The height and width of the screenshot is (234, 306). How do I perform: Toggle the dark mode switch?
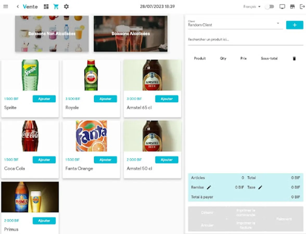(269, 7)
